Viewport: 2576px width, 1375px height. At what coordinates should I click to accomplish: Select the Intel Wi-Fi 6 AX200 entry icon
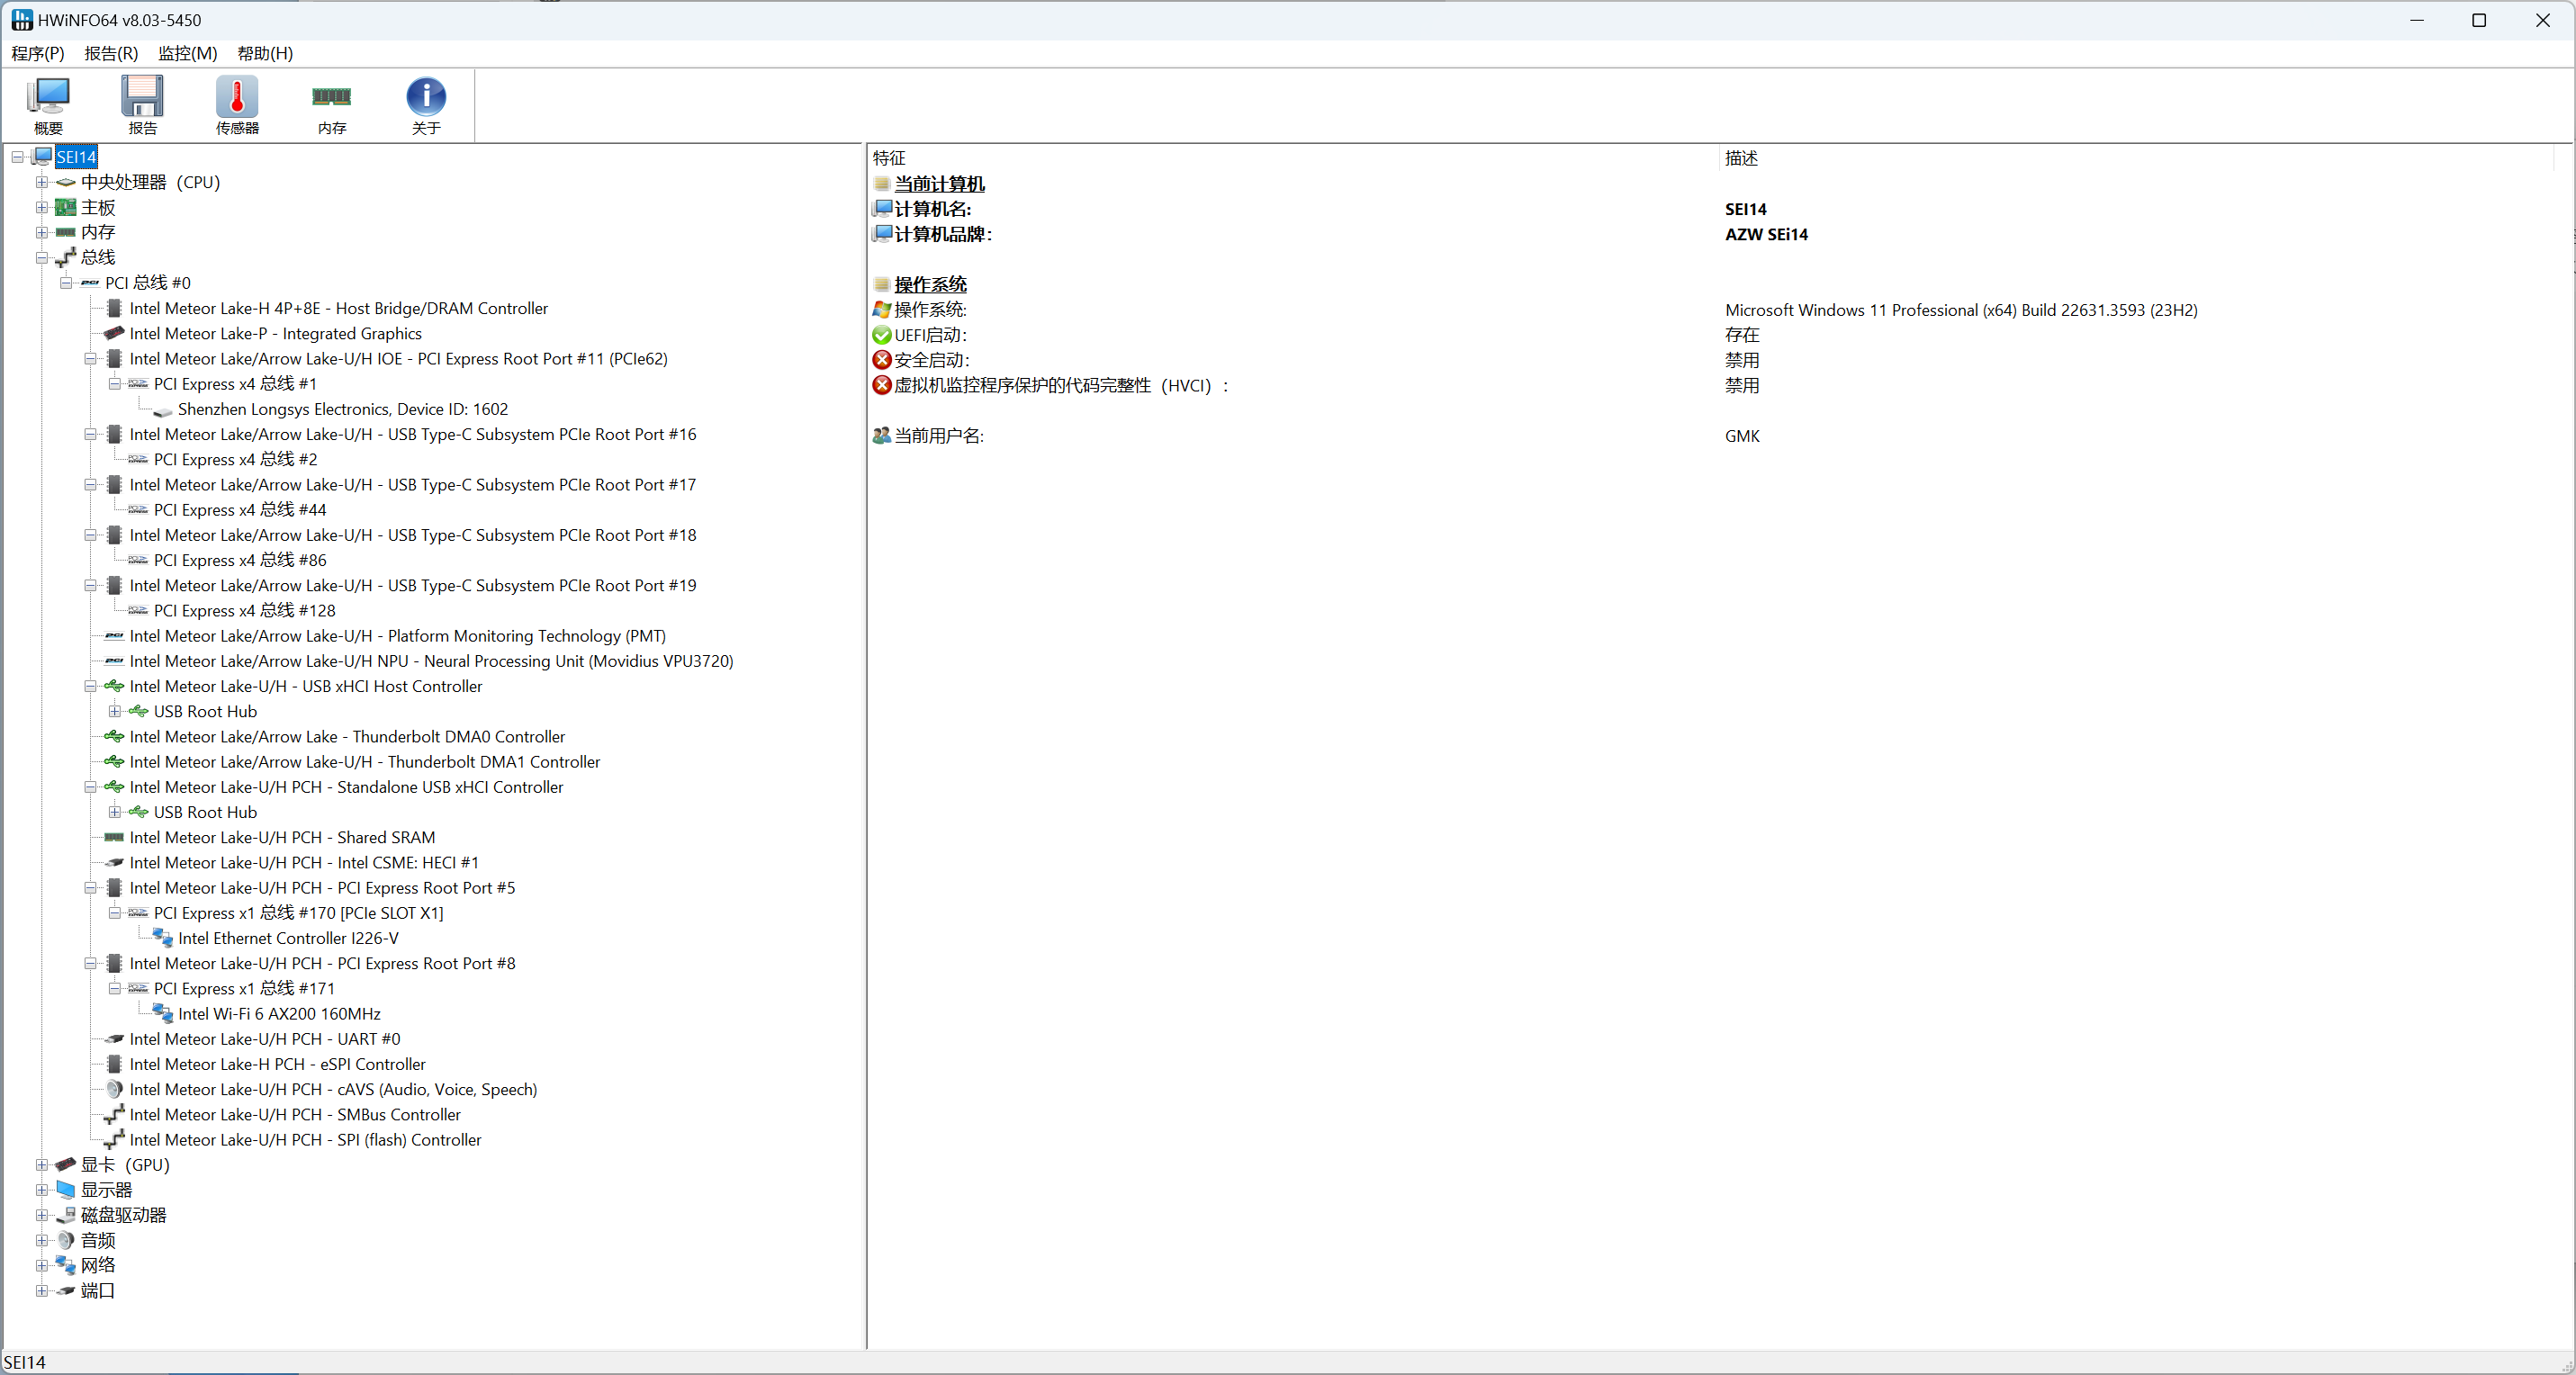click(x=163, y=1013)
